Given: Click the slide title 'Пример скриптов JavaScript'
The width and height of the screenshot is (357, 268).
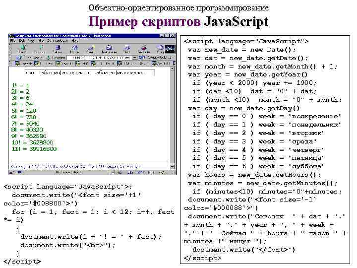Looking at the screenshot, I should click(x=178, y=22).
